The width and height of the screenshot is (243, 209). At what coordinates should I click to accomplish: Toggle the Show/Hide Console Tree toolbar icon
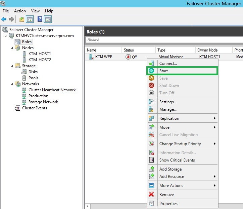coord(30,19)
